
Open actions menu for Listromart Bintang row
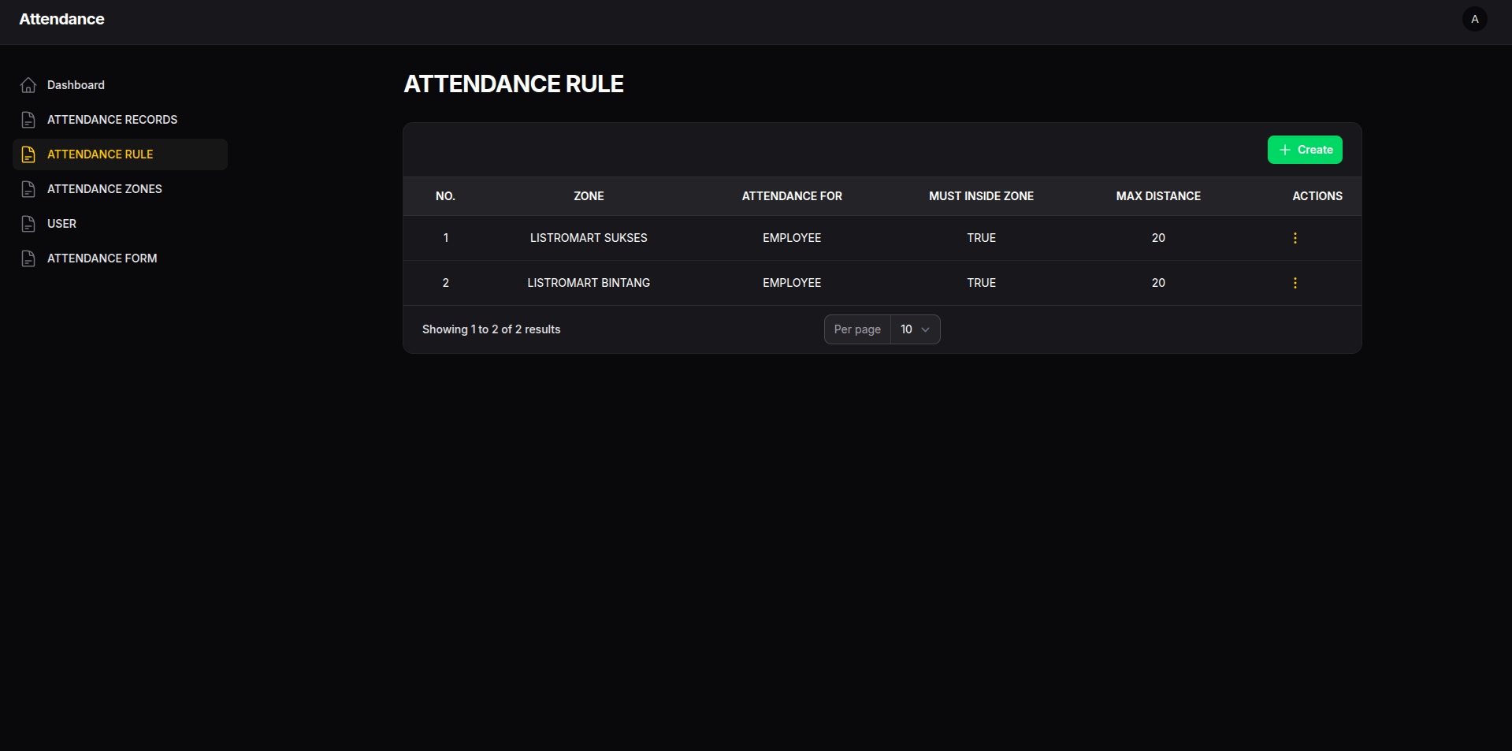click(1295, 283)
